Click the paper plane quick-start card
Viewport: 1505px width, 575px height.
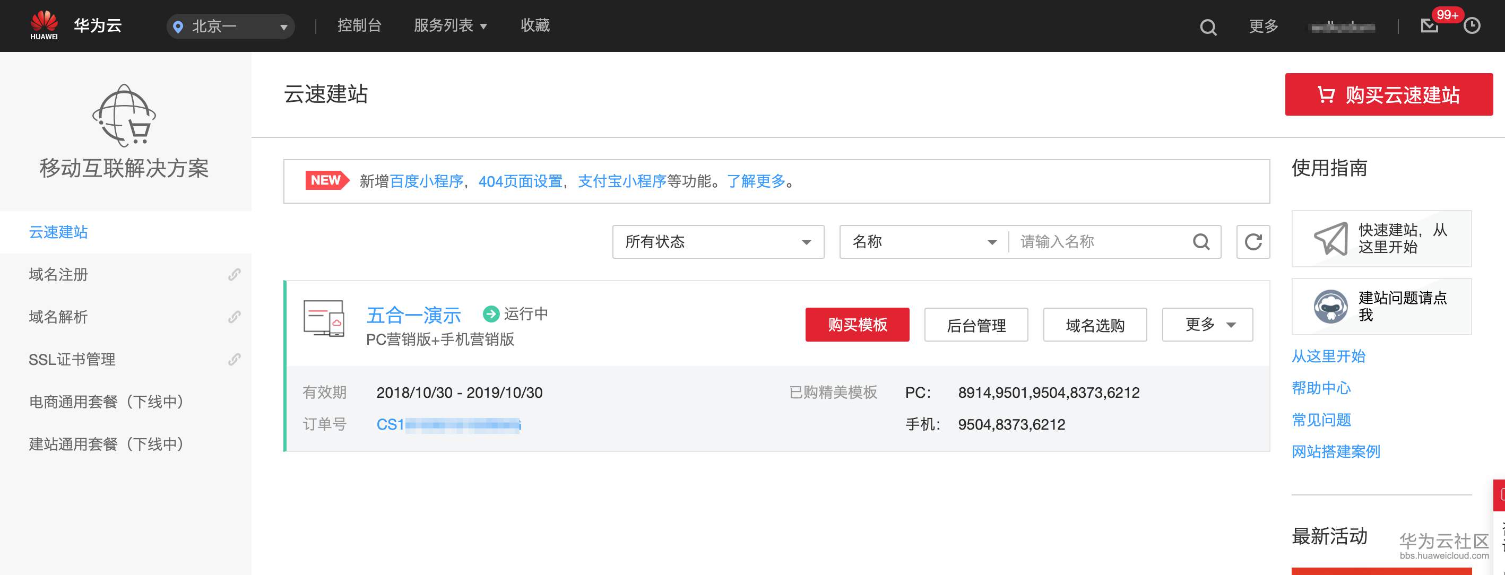pos(1381,239)
